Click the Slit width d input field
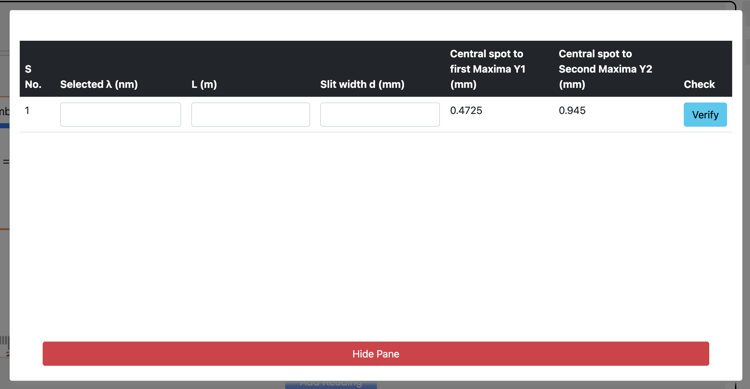750x389 pixels. pos(379,115)
